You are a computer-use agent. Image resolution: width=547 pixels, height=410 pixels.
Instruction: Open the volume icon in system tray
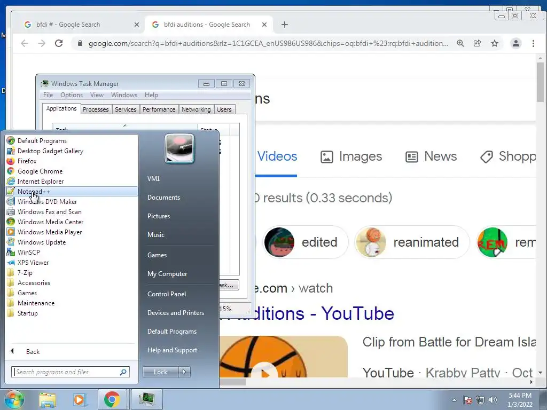[493, 400]
